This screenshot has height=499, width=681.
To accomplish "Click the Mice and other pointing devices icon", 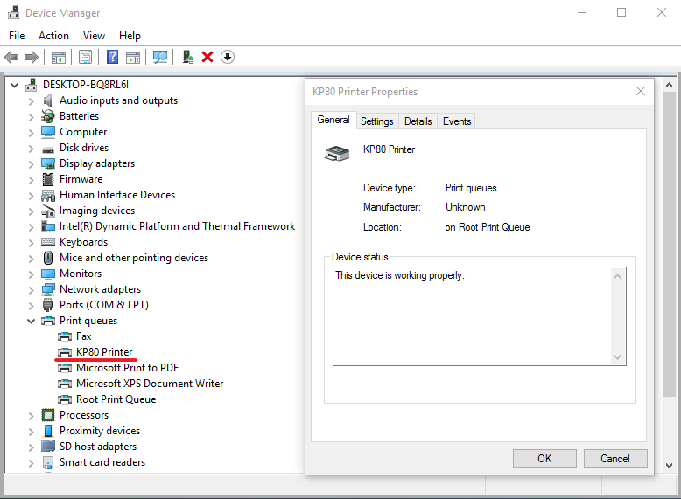I will (x=48, y=258).
